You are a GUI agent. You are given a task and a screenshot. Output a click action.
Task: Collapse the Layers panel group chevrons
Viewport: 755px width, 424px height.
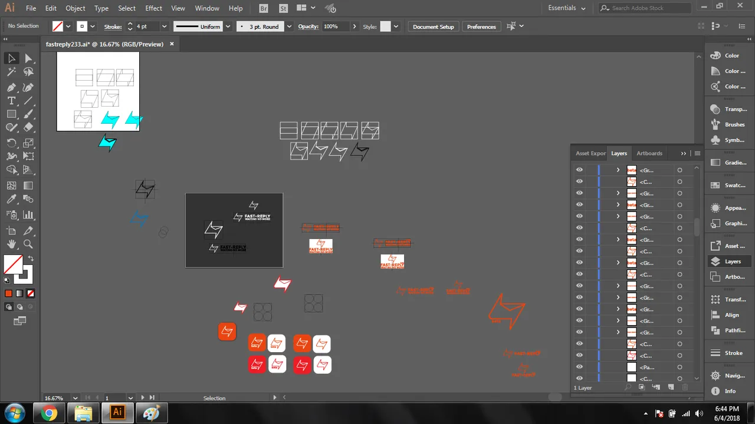[x=684, y=153]
